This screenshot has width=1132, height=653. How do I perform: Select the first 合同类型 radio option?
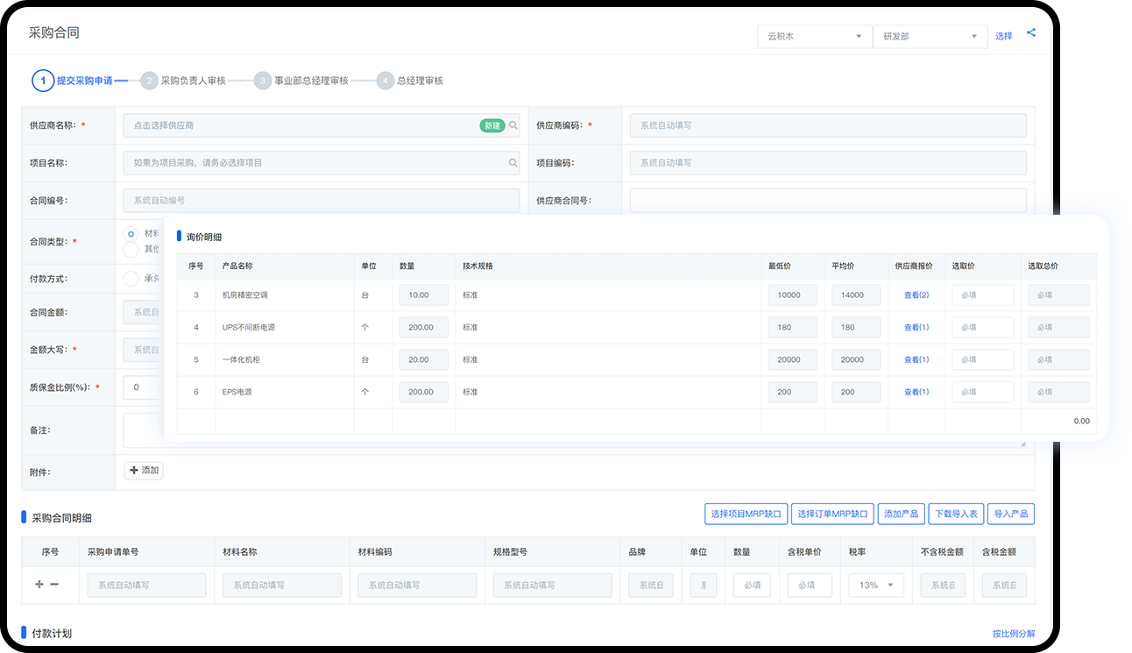pos(131,234)
